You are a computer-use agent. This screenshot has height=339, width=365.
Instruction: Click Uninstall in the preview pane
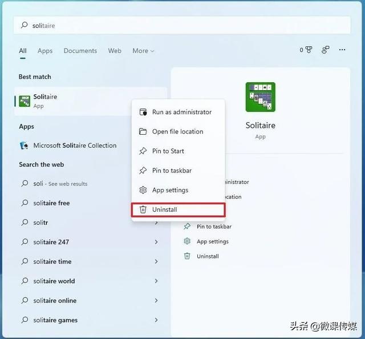pyautogui.click(x=208, y=256)
